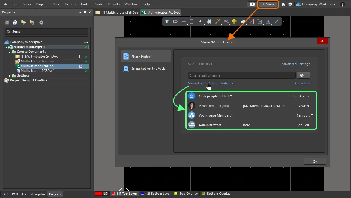Select Snapshot on the Web option
Image resolution: width=351 pixels, height=198 pixels.
(146, 69)
